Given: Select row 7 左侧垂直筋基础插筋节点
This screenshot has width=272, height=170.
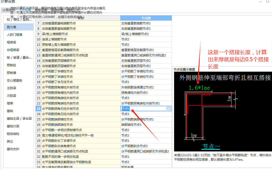Looking at the screenshot, I should [x=81, y=23].
